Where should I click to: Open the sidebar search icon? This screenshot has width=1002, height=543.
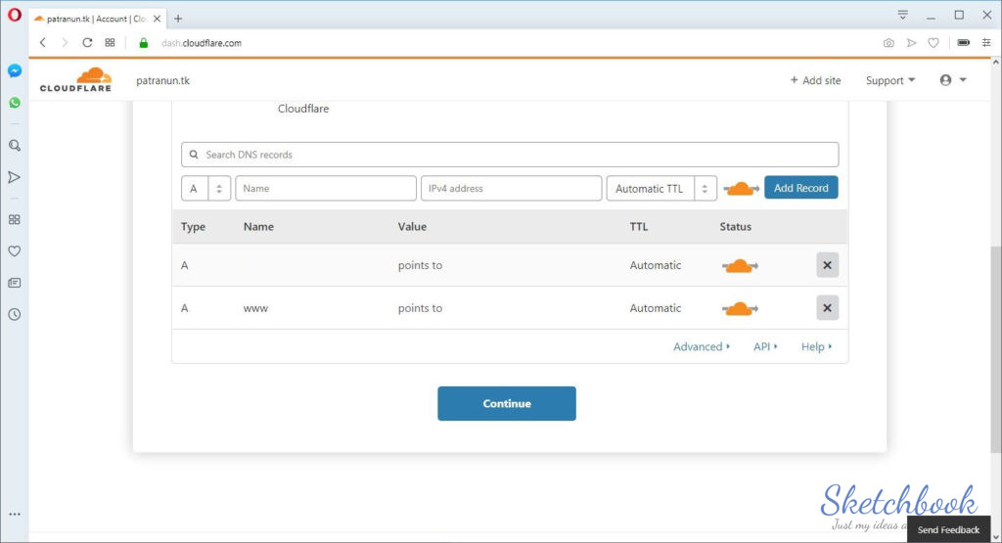click(x=14, y=146)
